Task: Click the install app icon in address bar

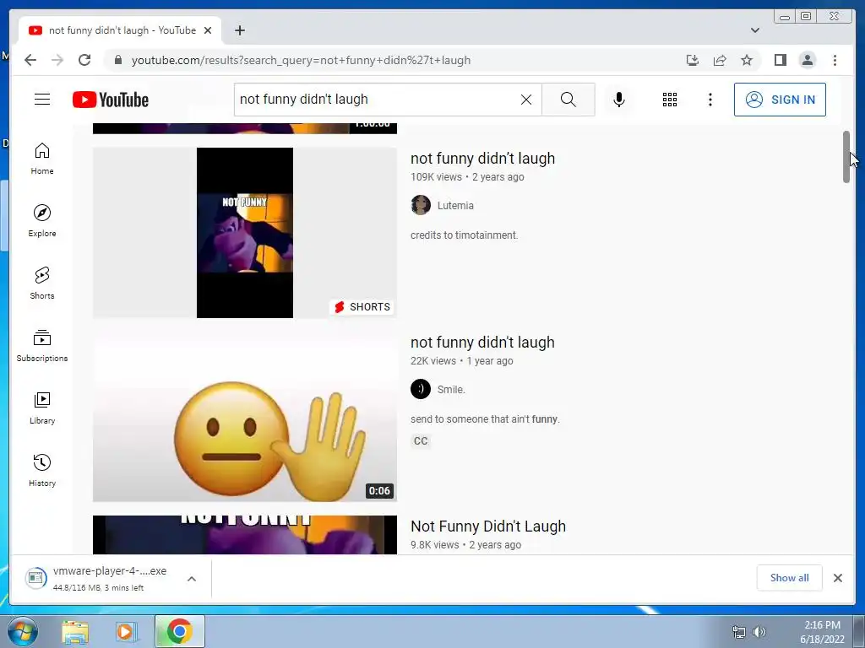Action: tap(693, 60)
